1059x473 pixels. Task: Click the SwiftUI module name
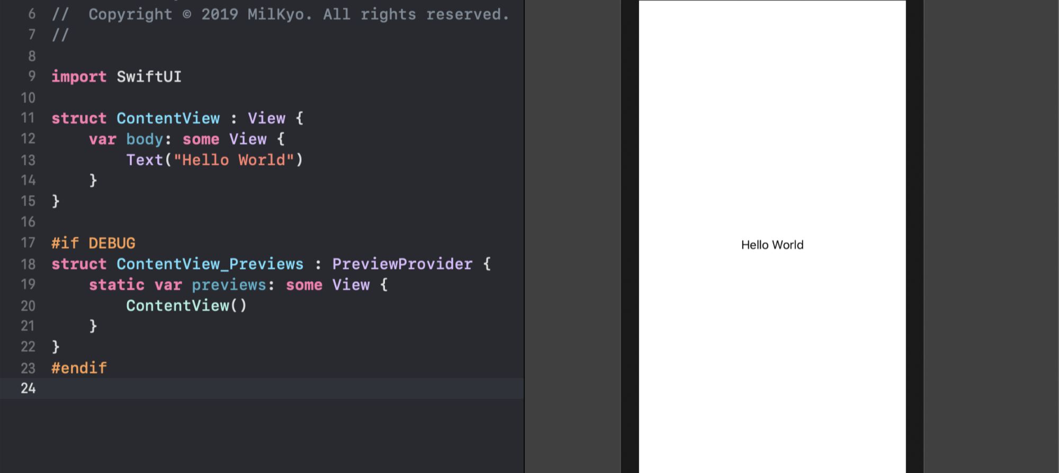(x=149, y=77)
